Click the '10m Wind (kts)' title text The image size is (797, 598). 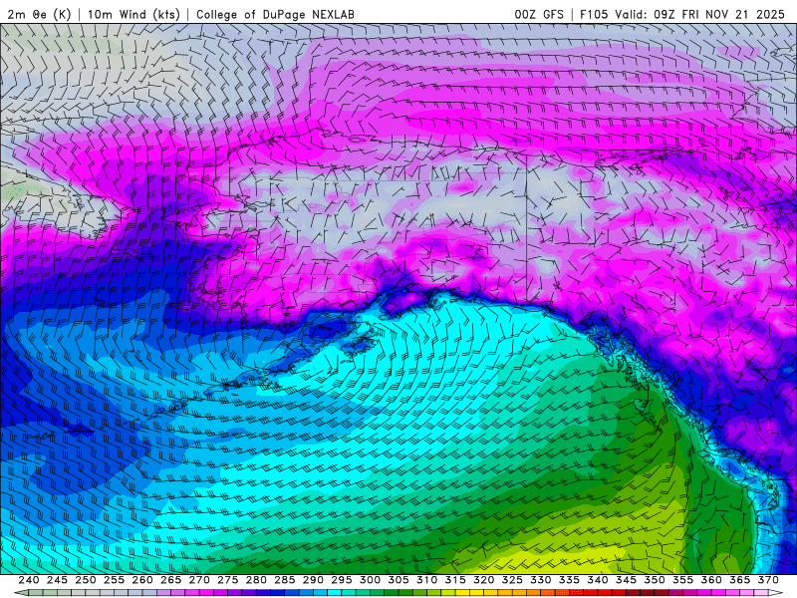[x=133, y=14]
